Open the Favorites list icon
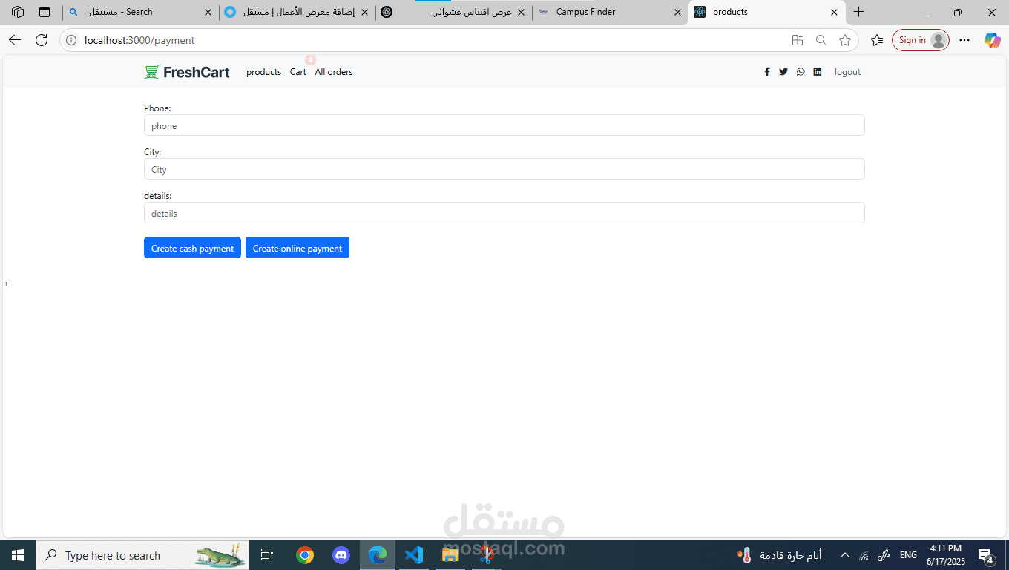The image size is (1009, 570). coord(877,40)
